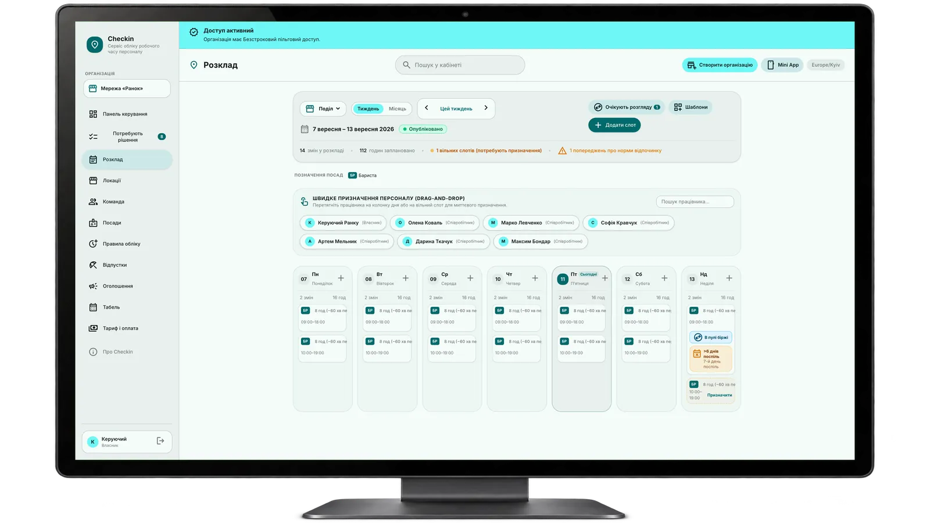Select employee chip Максим Бондар
Viewport: 930px width, 523px height.
pos(541,241)
